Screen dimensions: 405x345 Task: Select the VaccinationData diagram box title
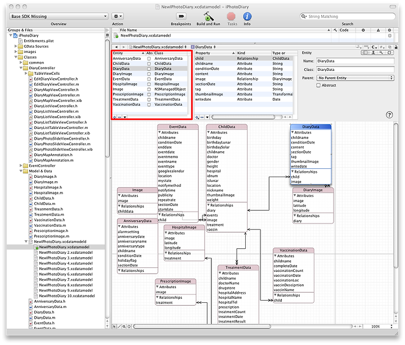pos(294,250)
